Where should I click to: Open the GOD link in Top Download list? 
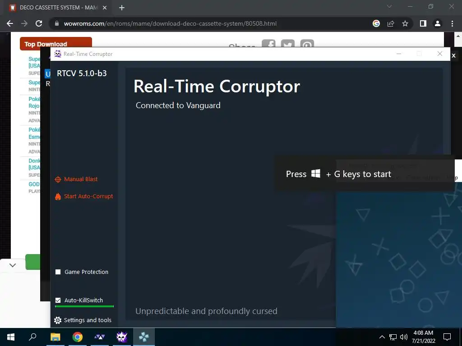(x=34, y=184)
